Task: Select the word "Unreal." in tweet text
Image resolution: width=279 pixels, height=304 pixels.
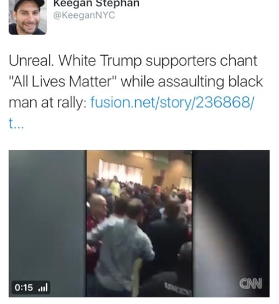Action: pyautogui.click(x=31, y=60)
